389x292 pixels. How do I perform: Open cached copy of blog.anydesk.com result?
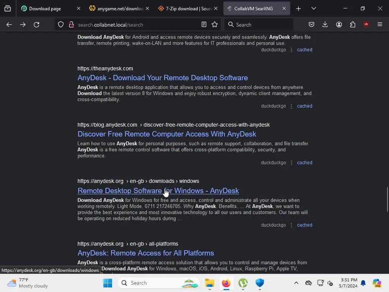click(x=304, y=163)
